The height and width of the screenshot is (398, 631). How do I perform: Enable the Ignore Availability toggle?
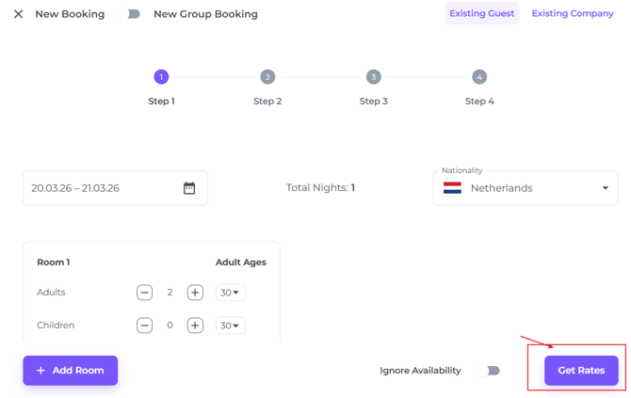coord(488,371)
